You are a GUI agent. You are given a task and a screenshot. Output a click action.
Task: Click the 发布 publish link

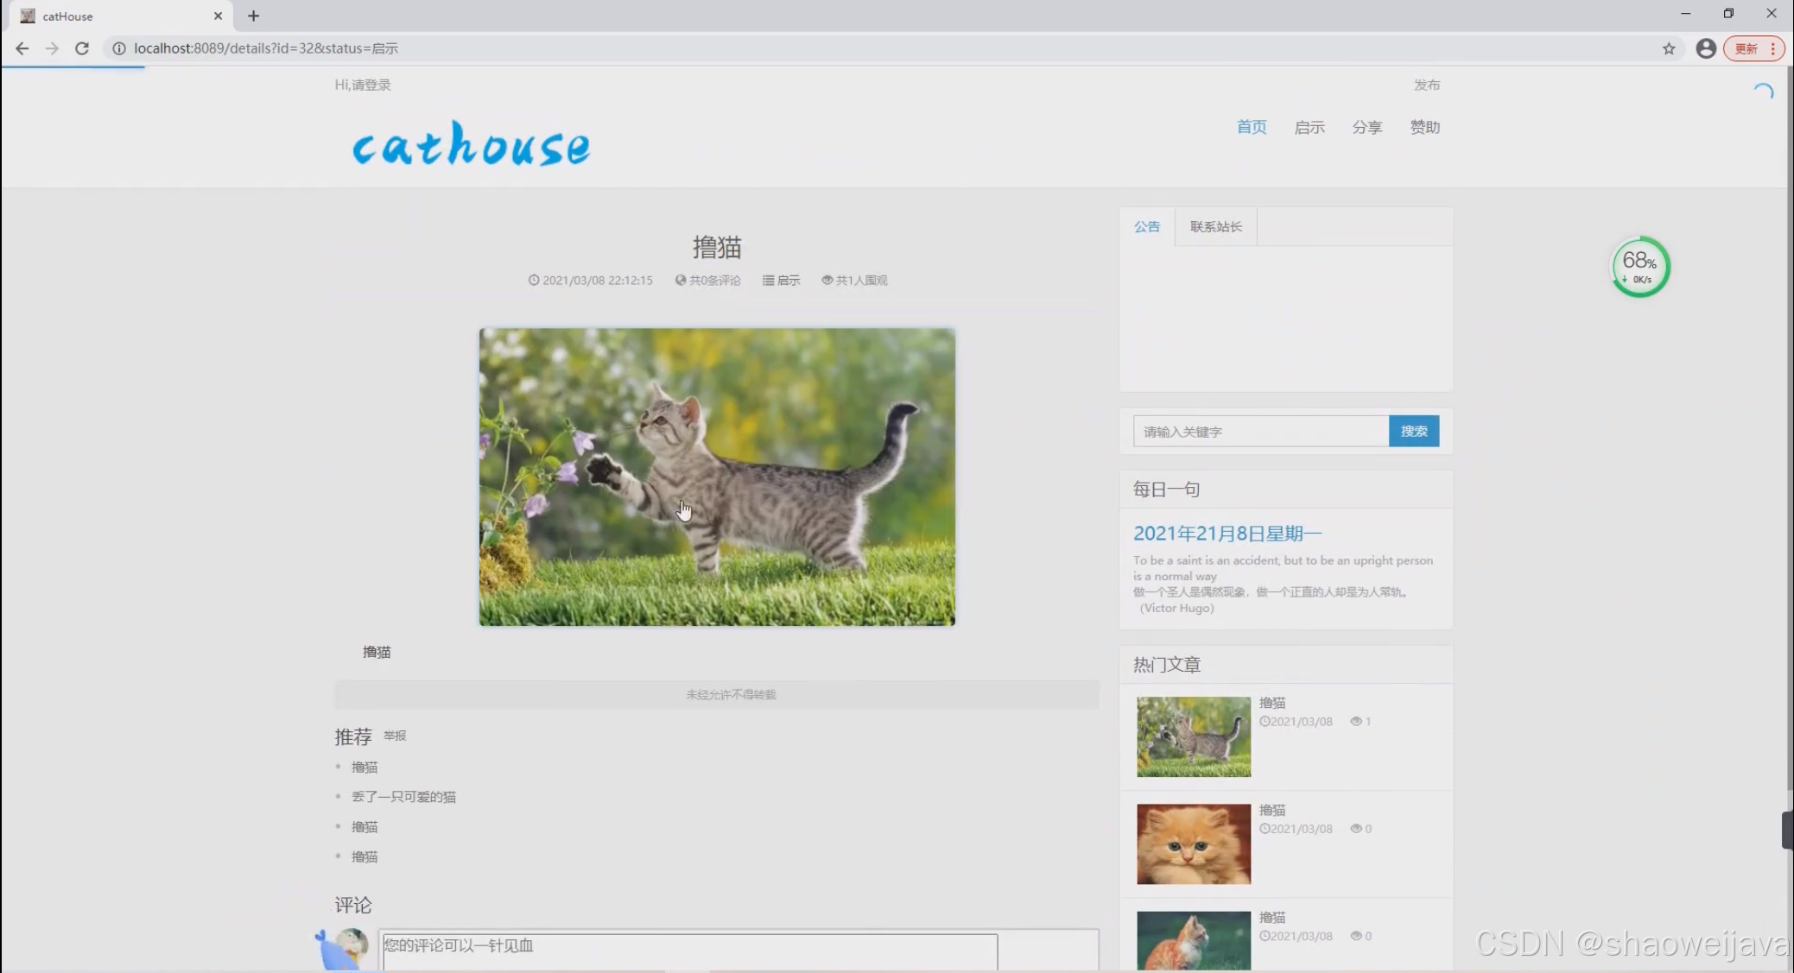[x=1426, y=85]
